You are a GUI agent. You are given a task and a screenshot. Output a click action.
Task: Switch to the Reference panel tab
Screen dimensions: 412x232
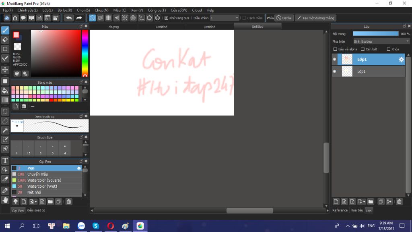340,210
